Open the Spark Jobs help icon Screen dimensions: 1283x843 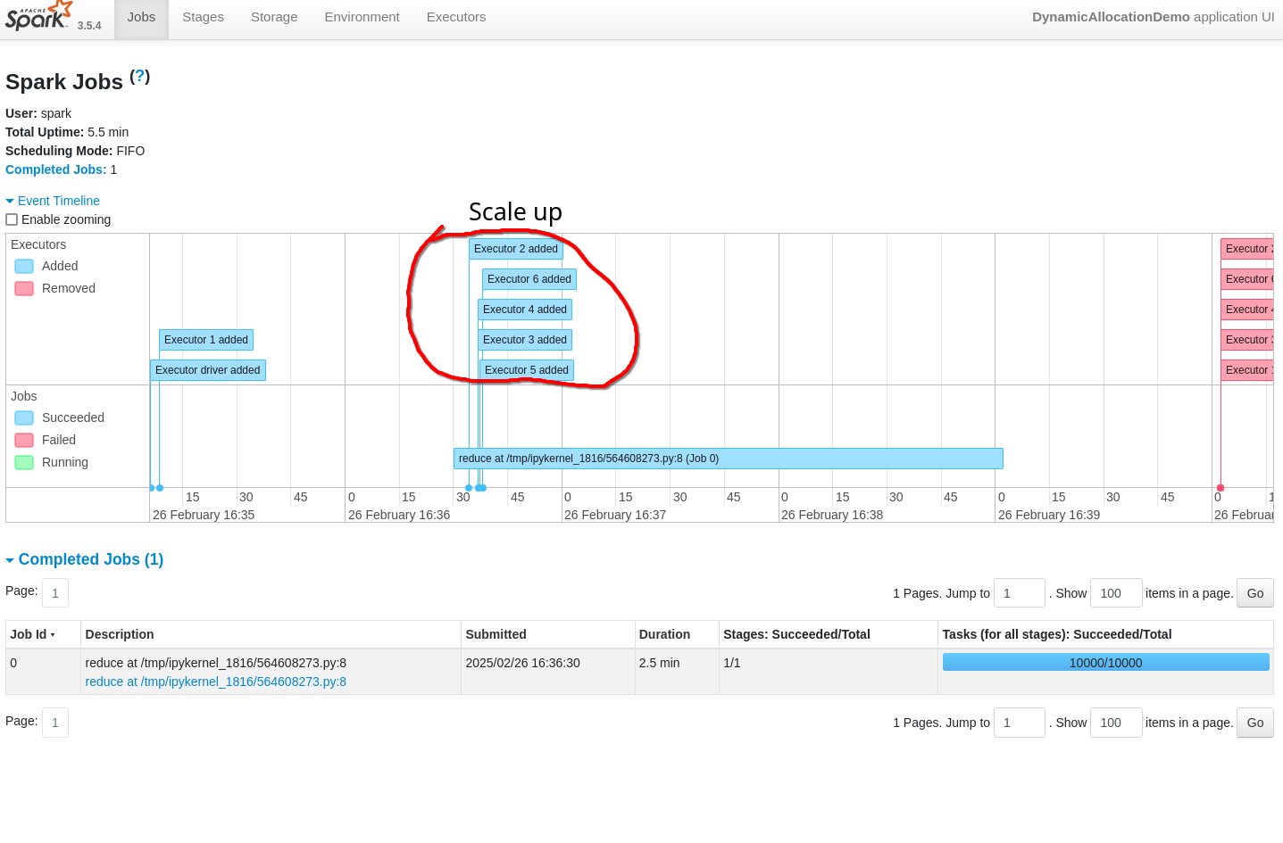[x=140, y=76]
